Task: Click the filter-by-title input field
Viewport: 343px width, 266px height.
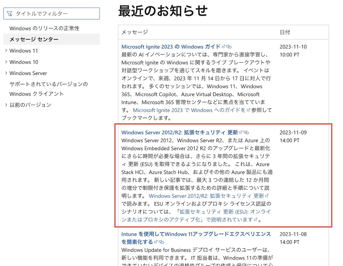Action: [x=51, y=13]
